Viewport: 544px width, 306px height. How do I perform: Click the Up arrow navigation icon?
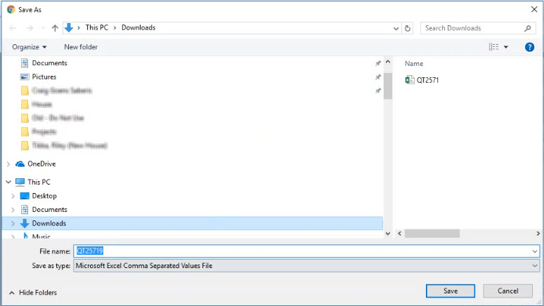(x=55, y=28)
